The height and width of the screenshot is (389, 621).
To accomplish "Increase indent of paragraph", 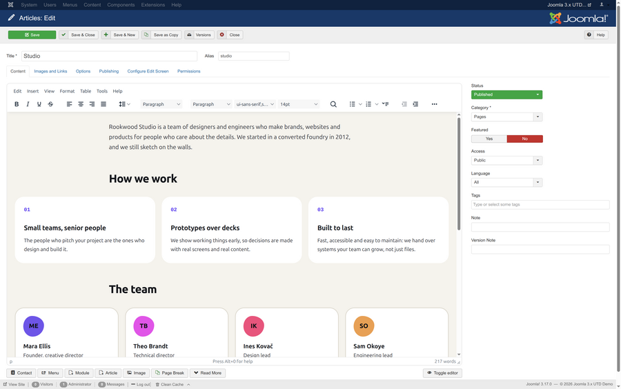I will (415, 104).
